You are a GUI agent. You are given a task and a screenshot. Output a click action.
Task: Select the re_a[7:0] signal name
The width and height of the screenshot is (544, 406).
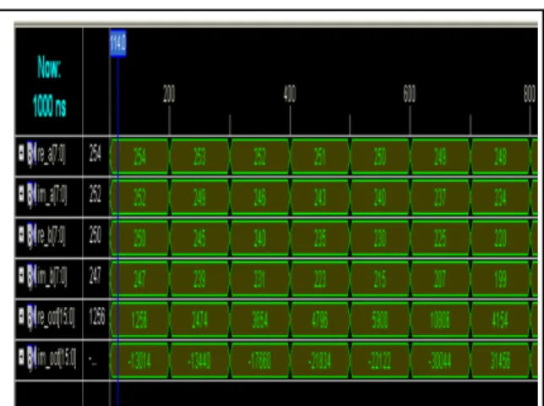point(51,155)
